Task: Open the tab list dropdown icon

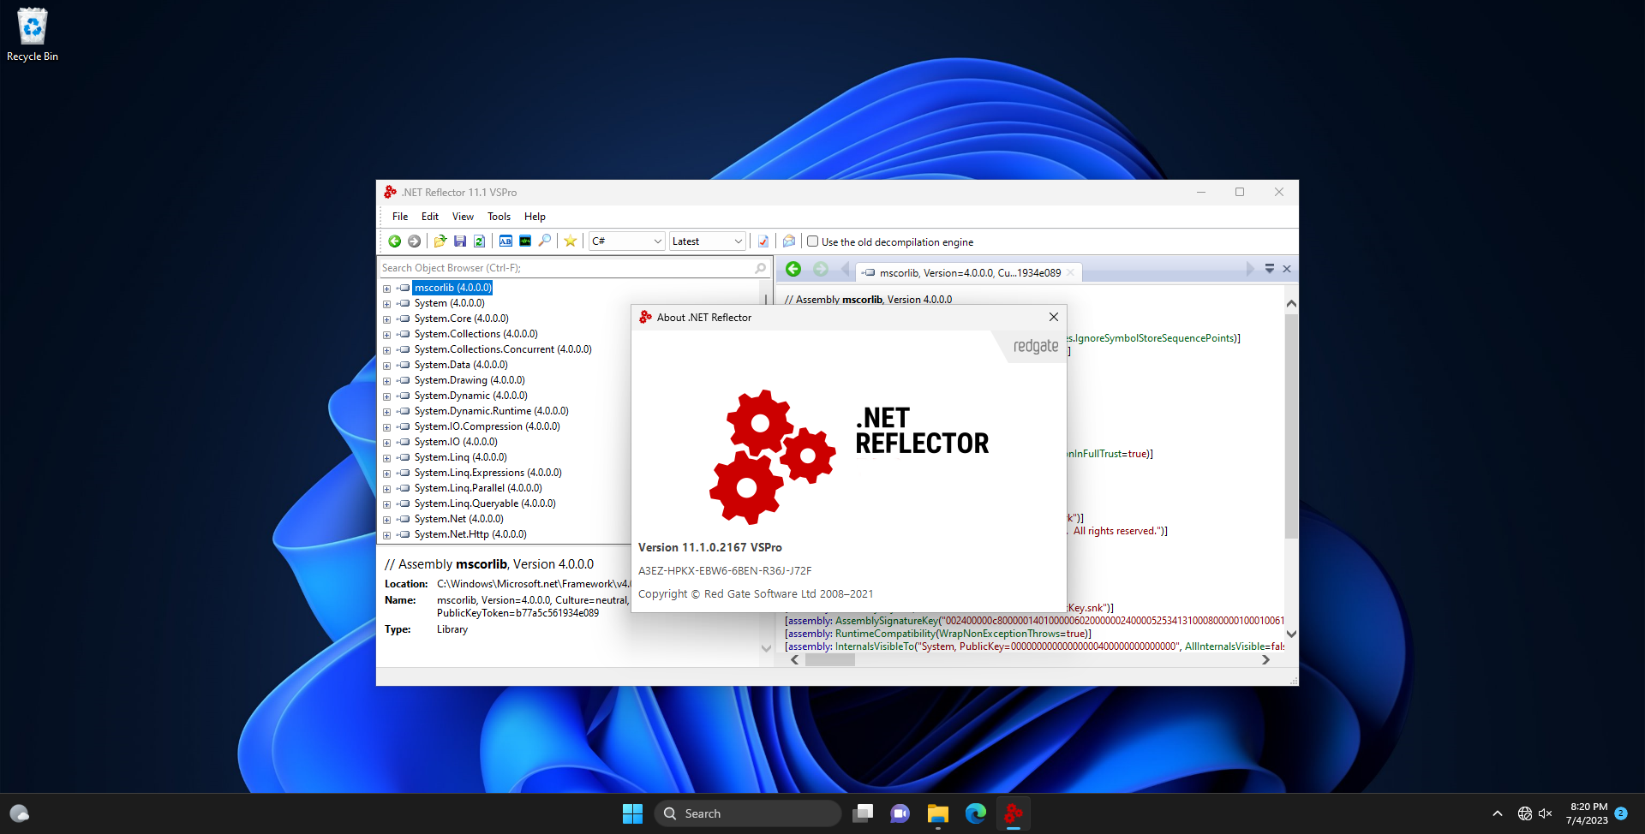Action: (1270, 269)
